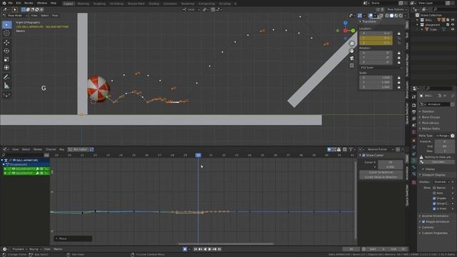Screen dimensions: 457x257
Task: Toggle viewport overlays icon
Action: point(371,16)
